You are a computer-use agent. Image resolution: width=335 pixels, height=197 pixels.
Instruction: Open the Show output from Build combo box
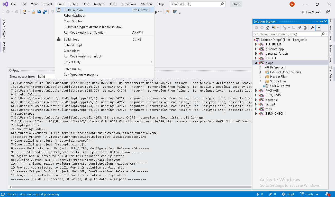[x=46, y=76]
